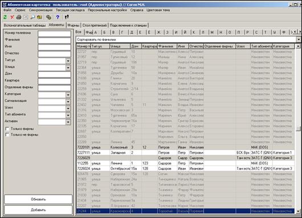Click the alphabet tabs' right scroll arrow

[300, 32]
